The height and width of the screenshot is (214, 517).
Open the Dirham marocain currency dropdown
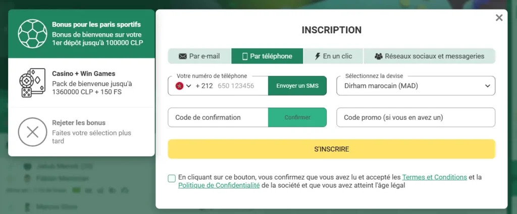pyautogui.click(x=416, y=86)
